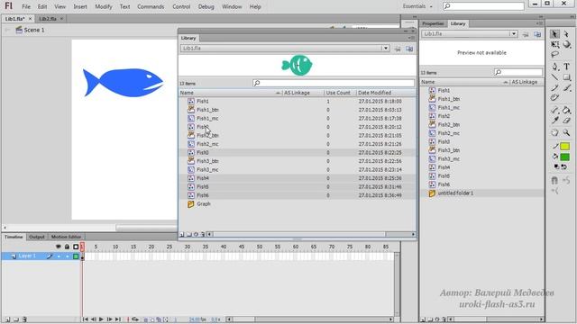
Task: Click New Symbol icon in floating Library
Action: (182, 234)
